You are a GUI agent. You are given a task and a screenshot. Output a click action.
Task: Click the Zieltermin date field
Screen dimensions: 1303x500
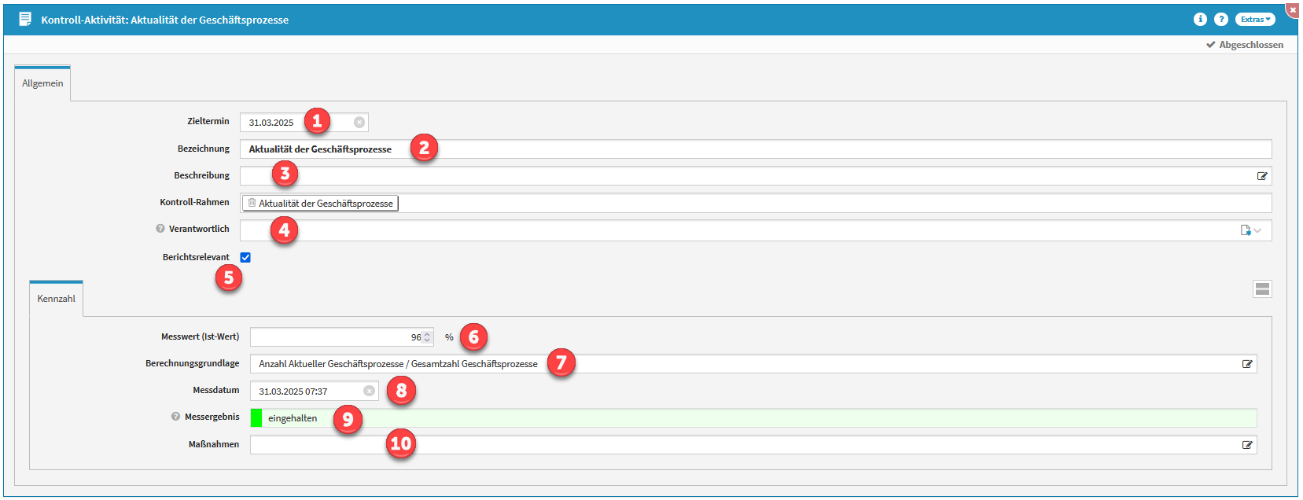point(304,122)
